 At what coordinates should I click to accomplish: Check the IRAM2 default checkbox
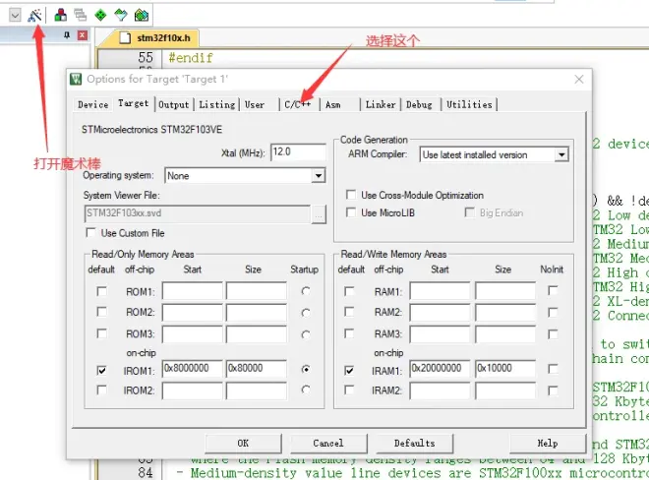(x=349, y=390)
